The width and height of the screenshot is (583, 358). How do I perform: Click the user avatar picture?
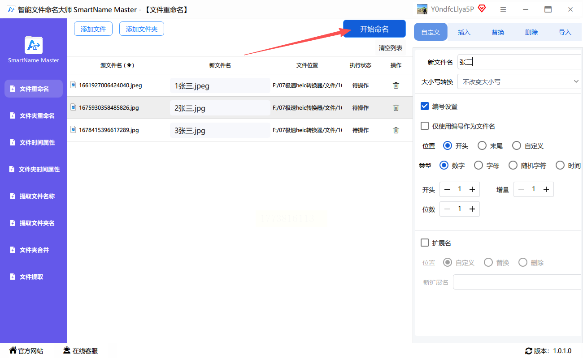click(x=422, y=9)
